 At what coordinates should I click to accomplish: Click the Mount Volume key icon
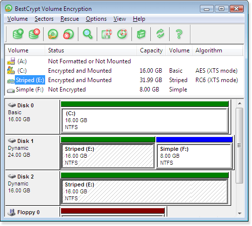pos(53,34)
